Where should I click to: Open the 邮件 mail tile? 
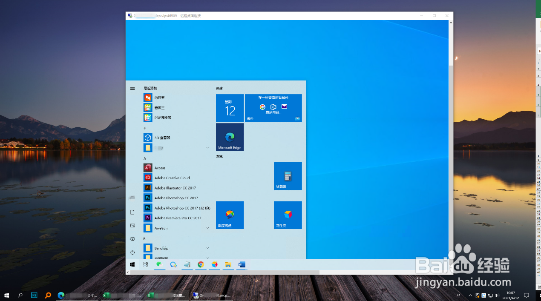(x=273, y=108)
